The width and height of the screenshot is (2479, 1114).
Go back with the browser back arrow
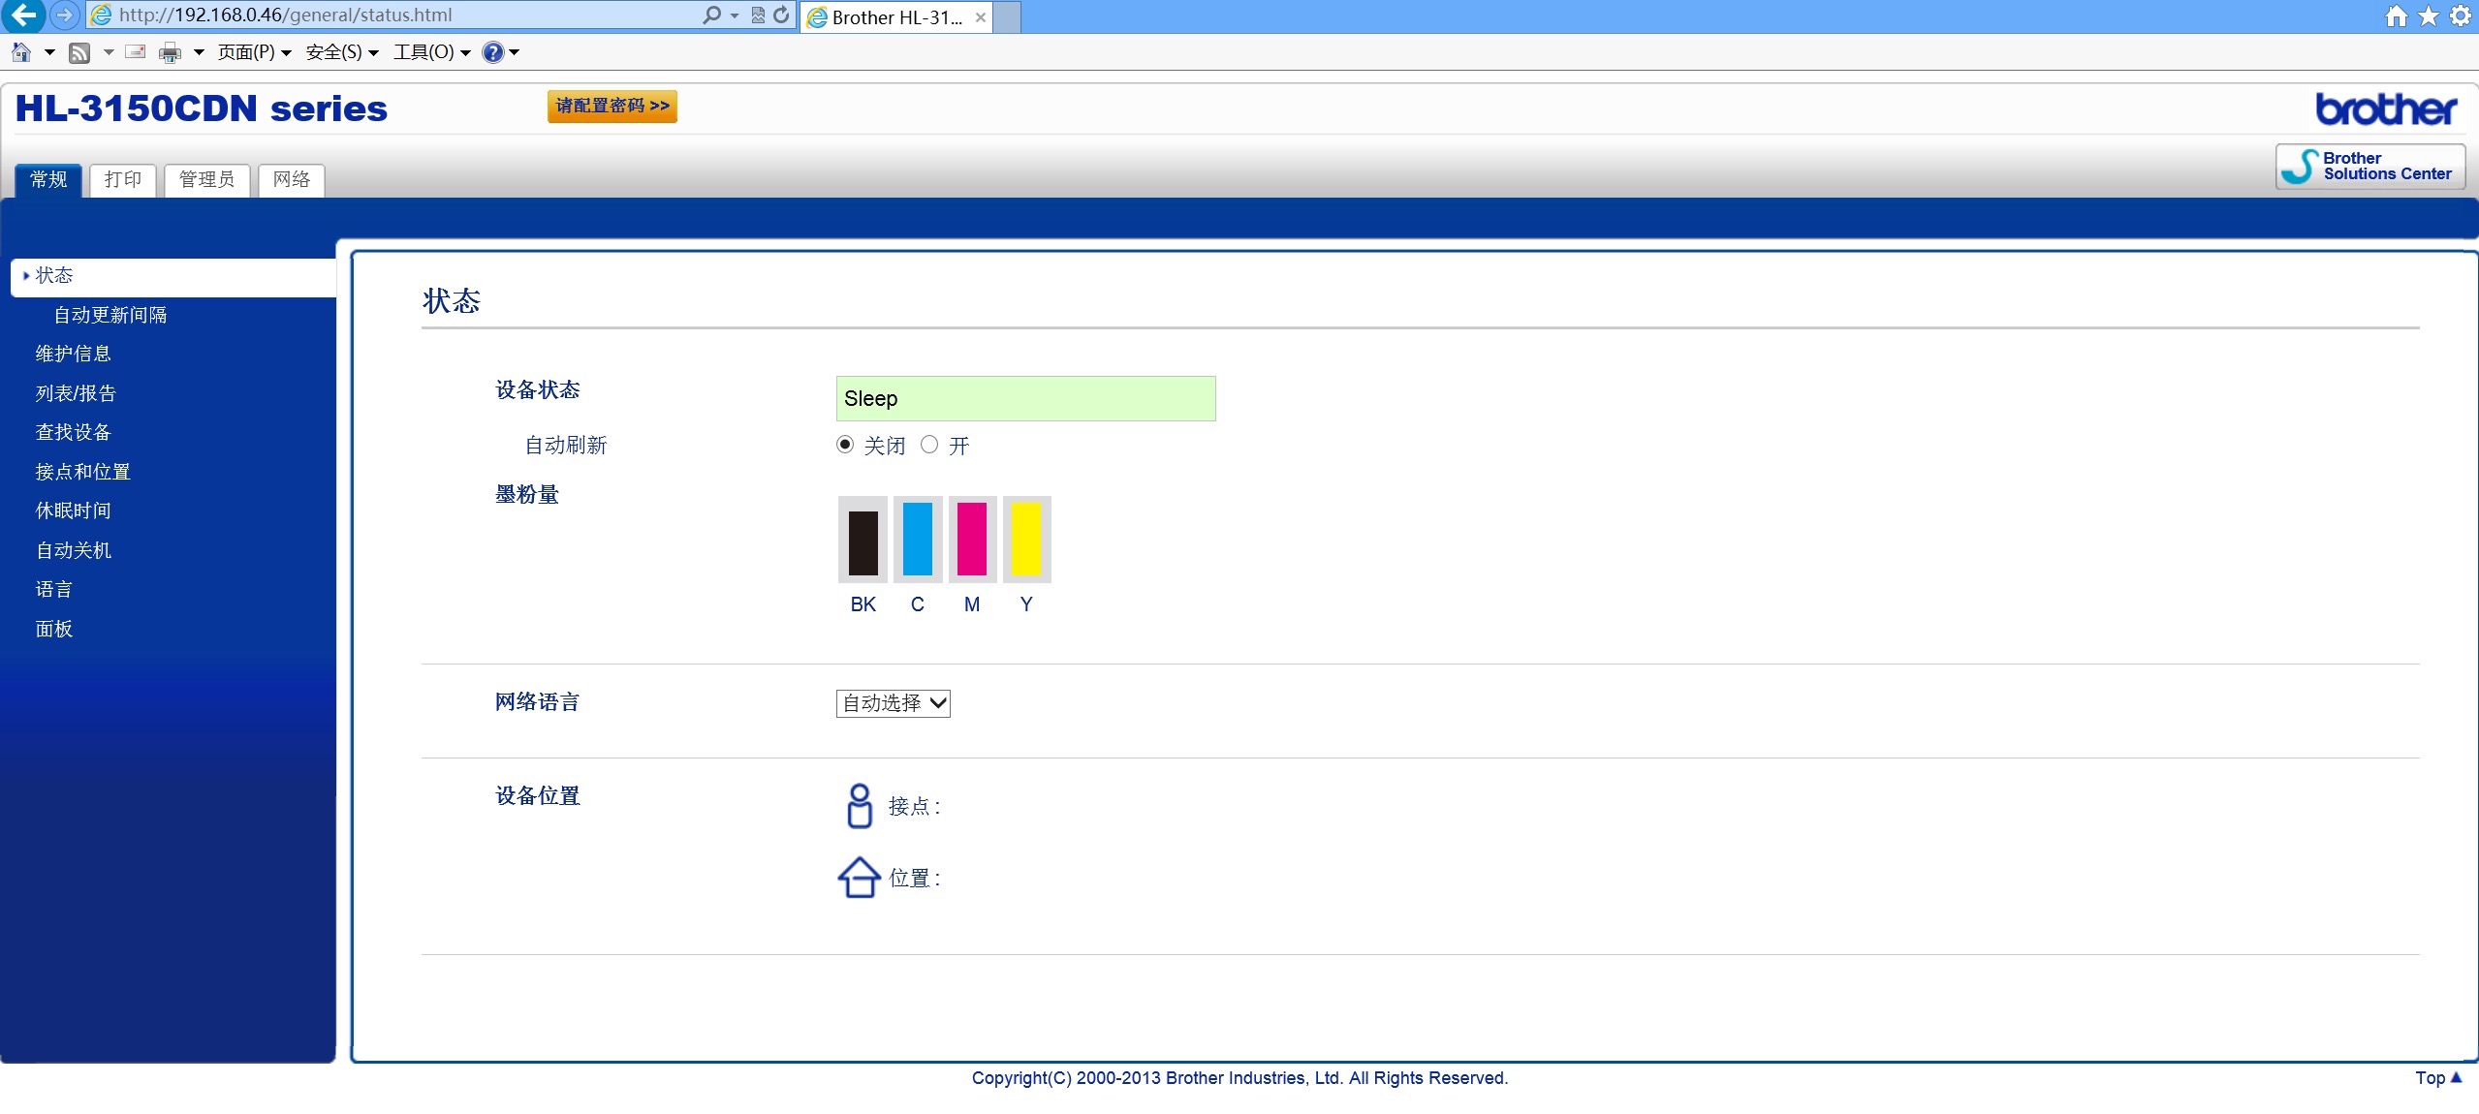(23, 15)
